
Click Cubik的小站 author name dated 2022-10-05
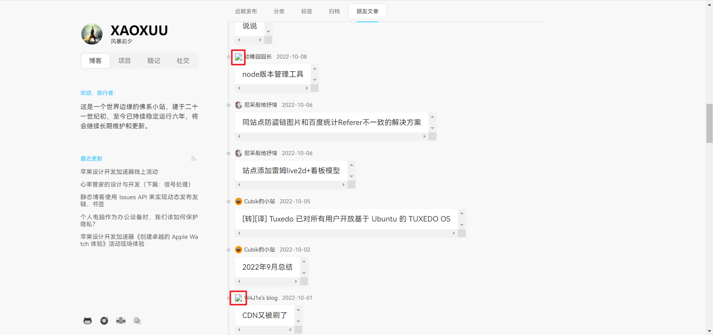[260, 201]
